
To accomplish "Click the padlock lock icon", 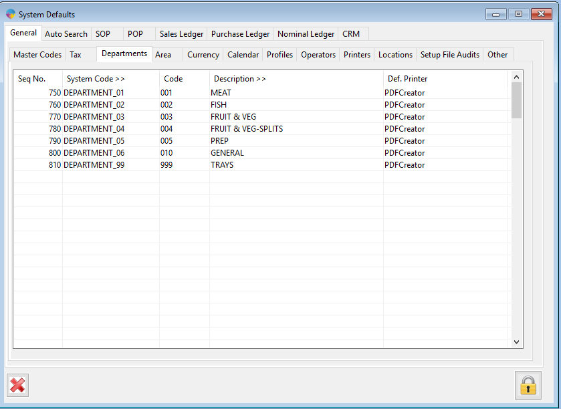I will click(528, 385).
